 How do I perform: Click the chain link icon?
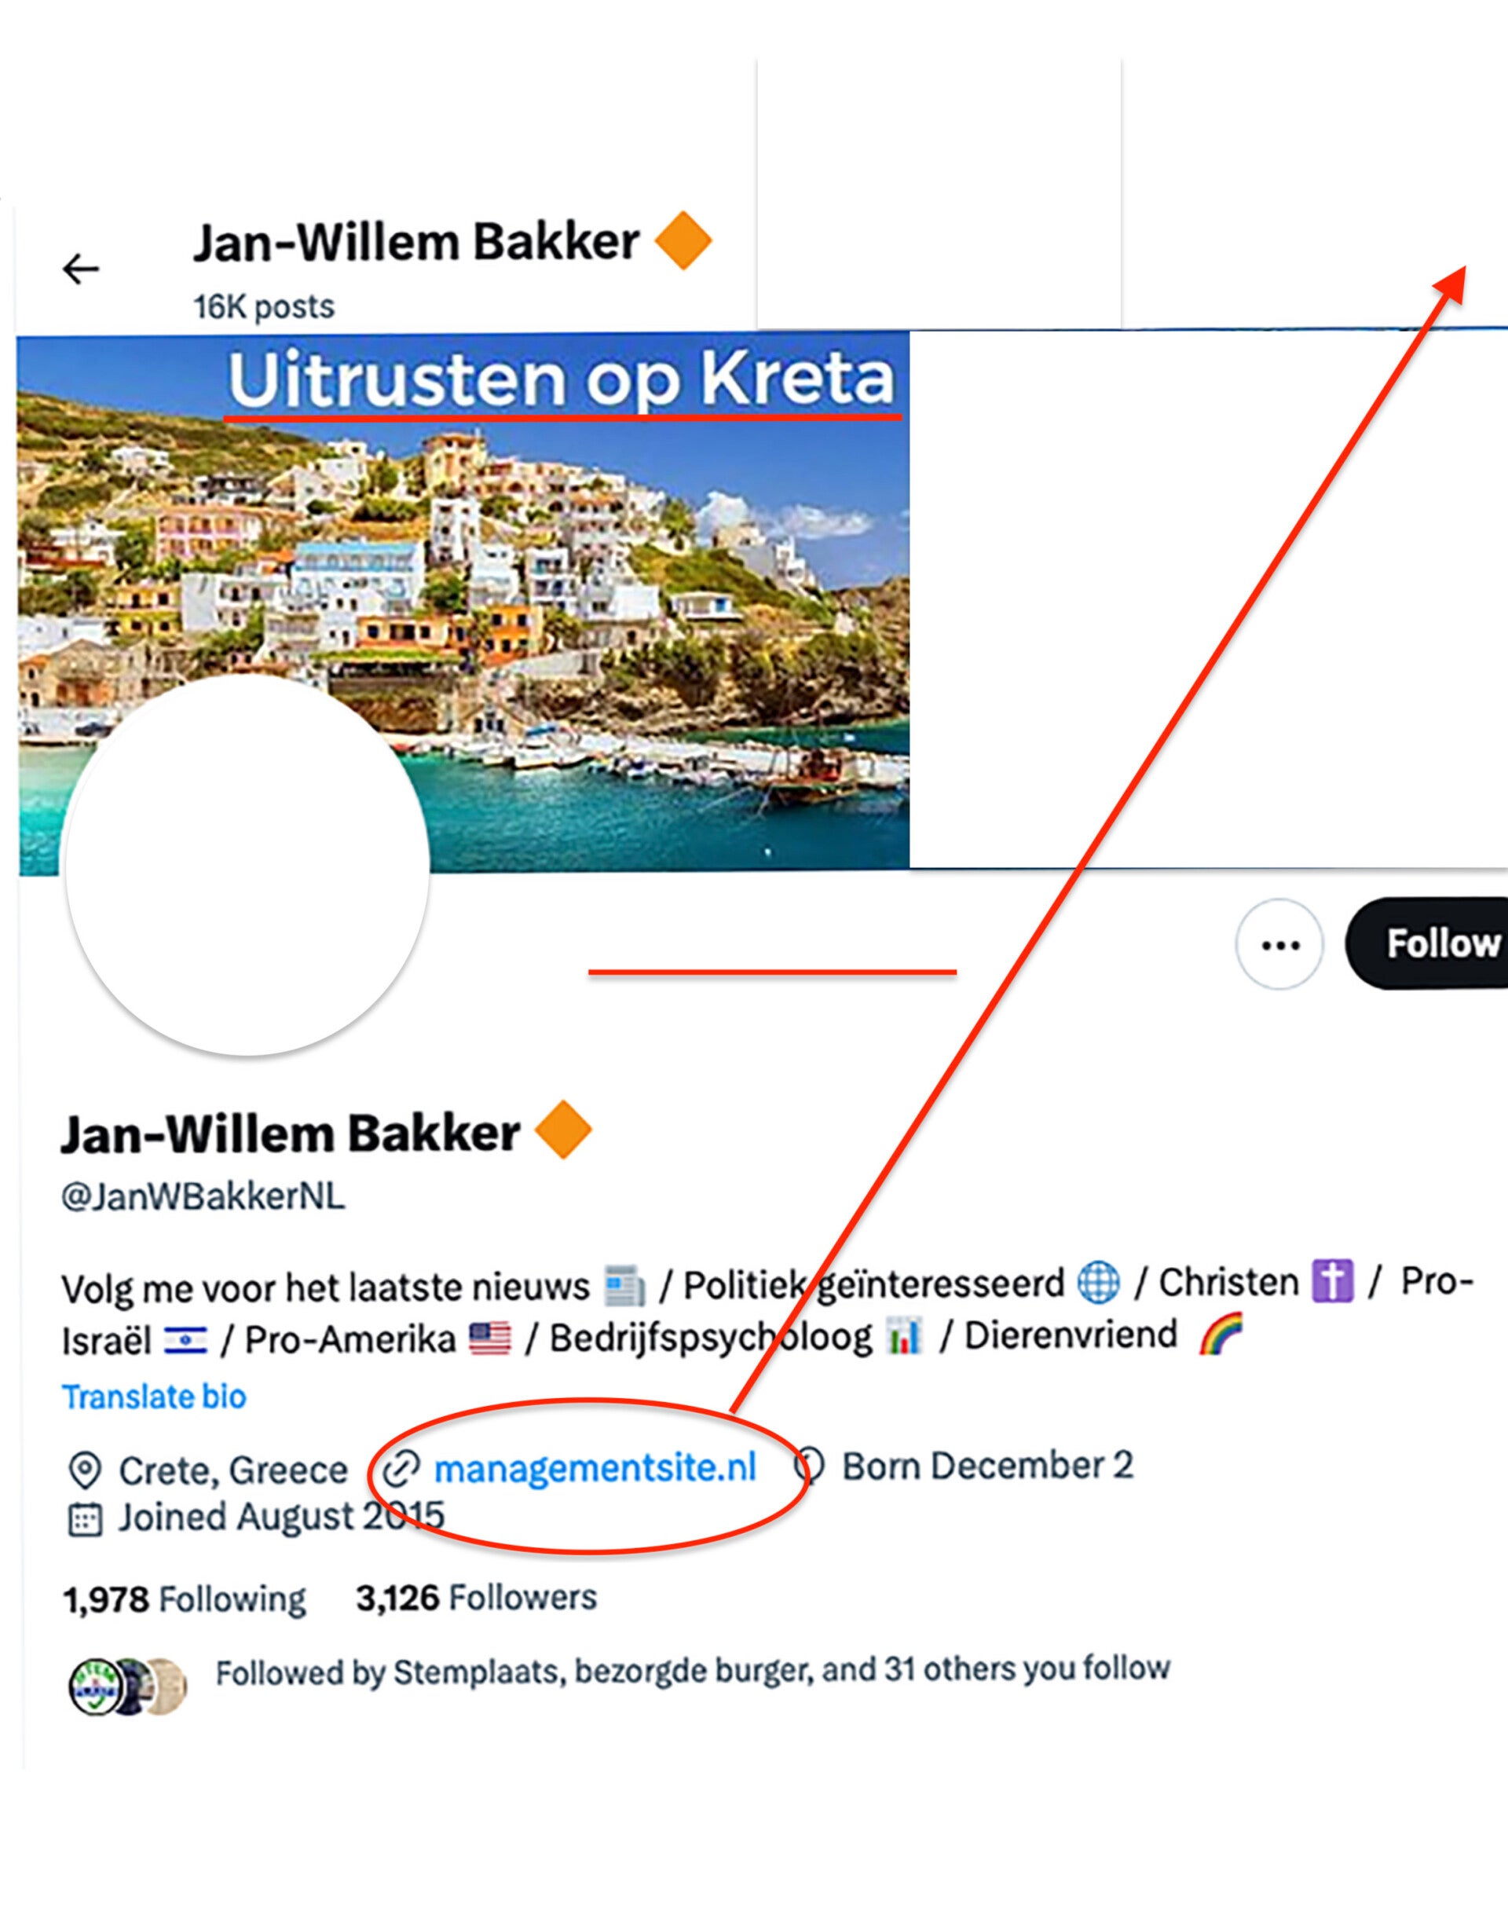click(400, 1469)
